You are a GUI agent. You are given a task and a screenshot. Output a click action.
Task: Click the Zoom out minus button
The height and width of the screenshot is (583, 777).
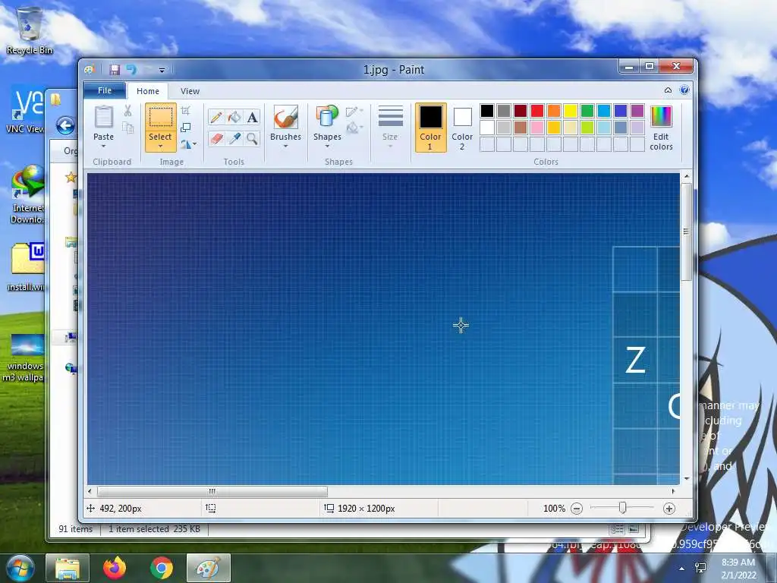point(577,509)
